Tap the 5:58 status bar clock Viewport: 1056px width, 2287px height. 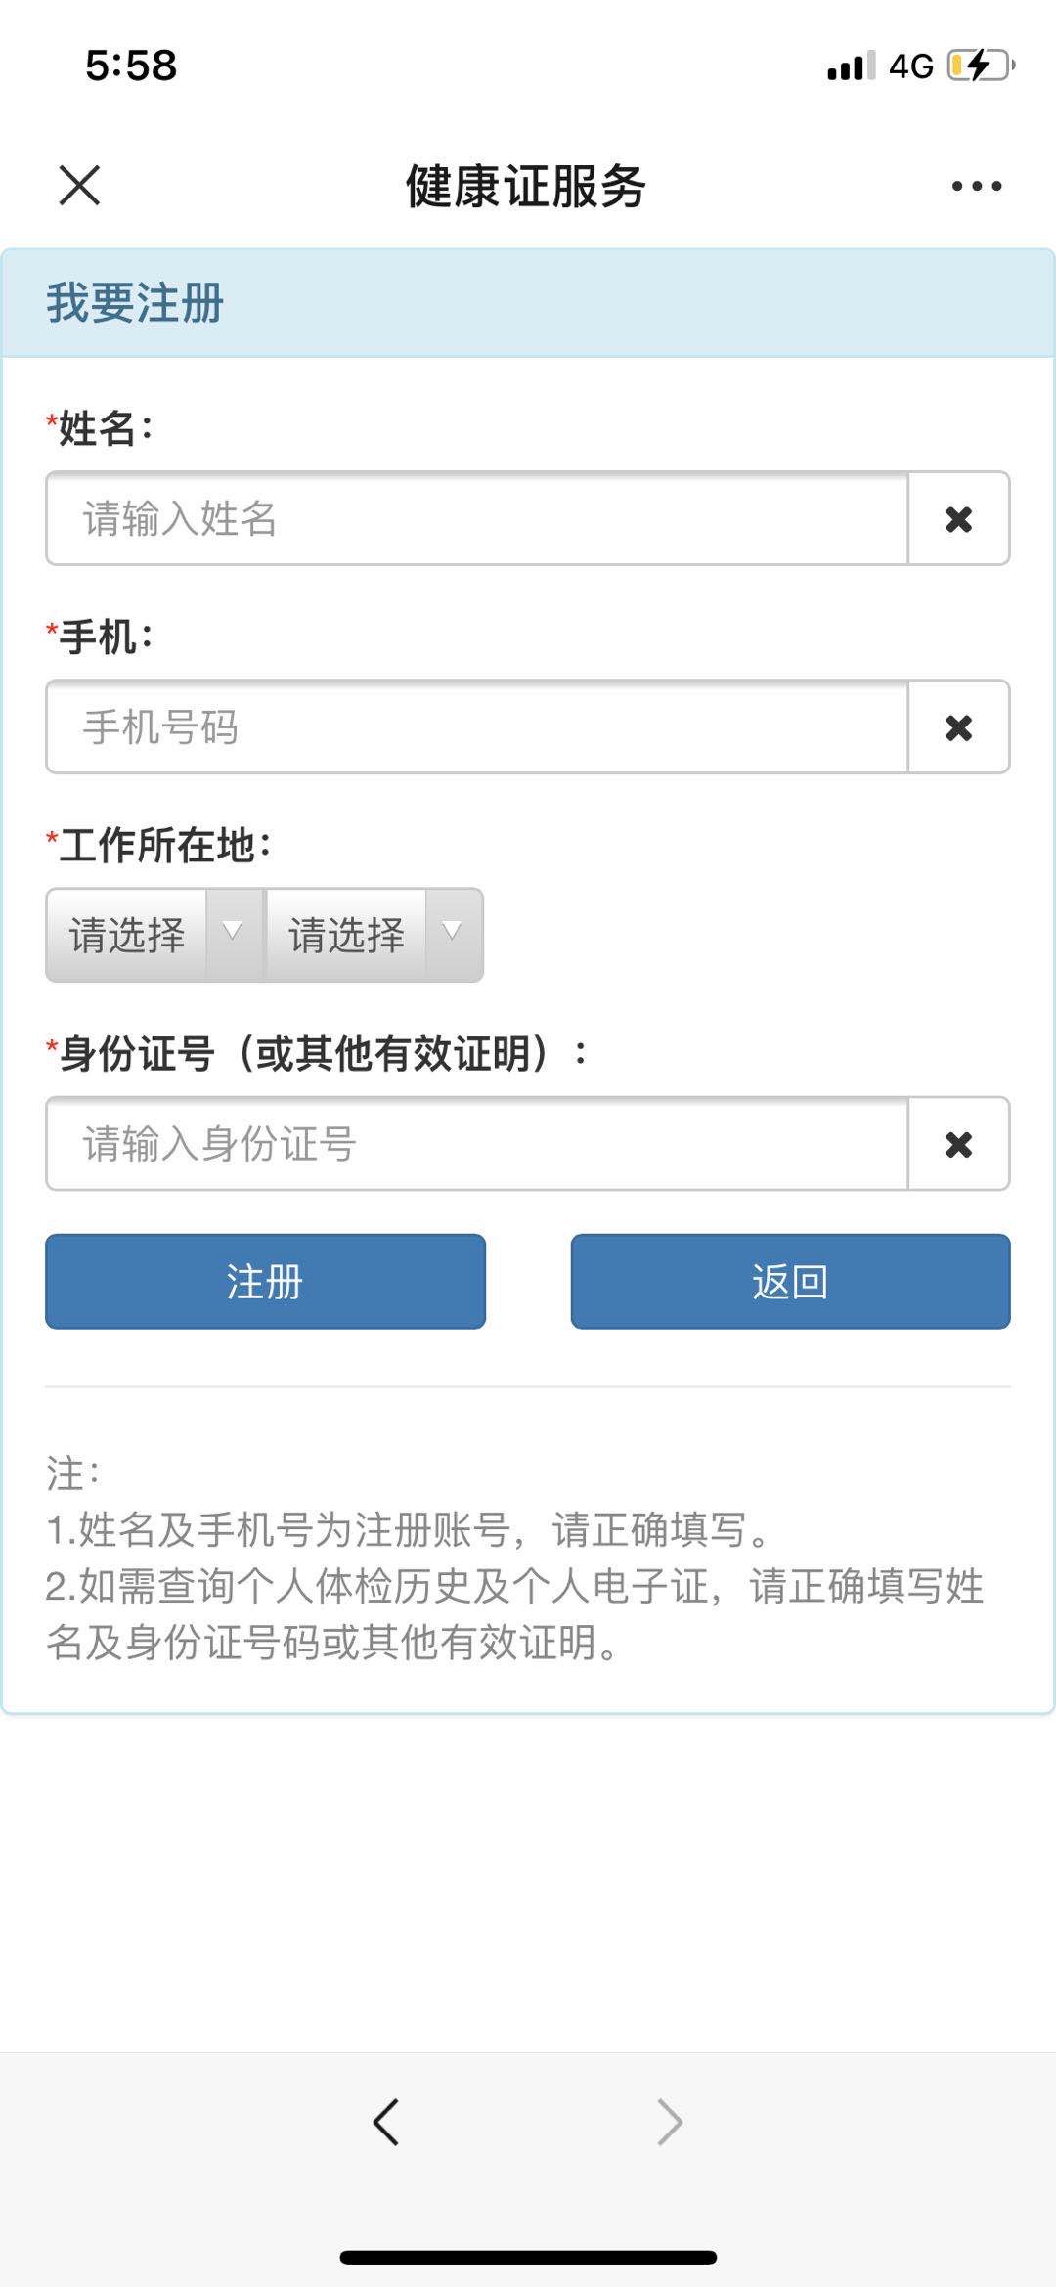tap(131, 66)
